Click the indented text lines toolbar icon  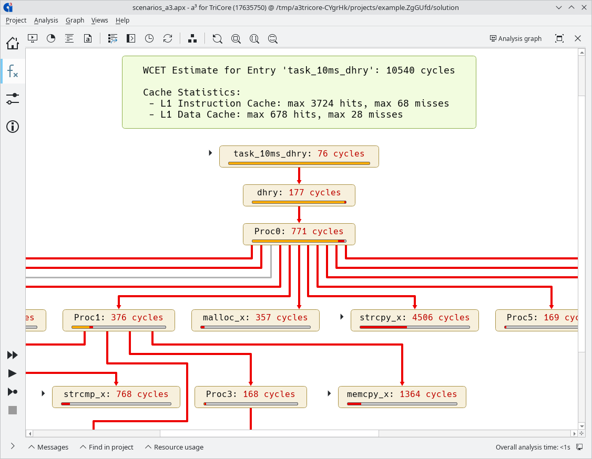(x=69, y=38)
